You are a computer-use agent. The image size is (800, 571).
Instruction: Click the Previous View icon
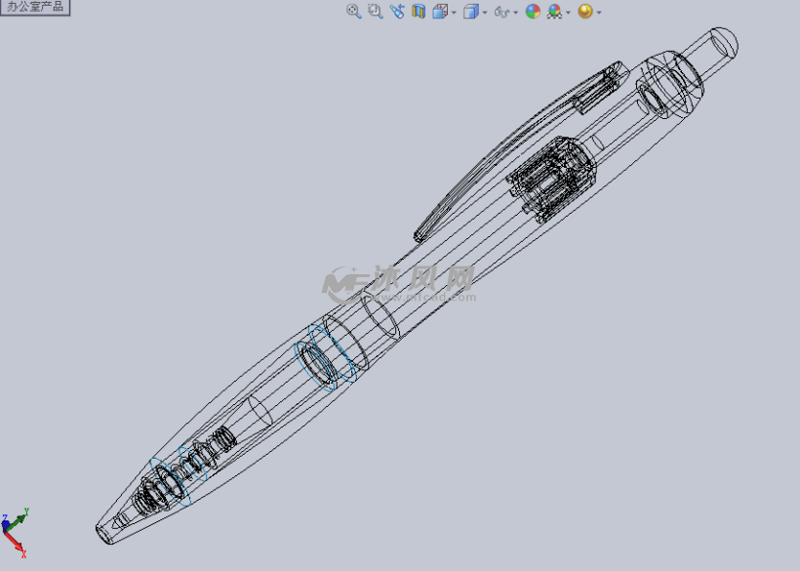(x=396, y=12)
